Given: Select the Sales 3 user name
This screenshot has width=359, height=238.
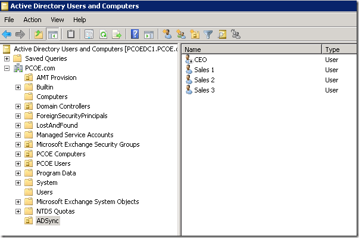Looking at the screenshot, I should pos(204,90).
